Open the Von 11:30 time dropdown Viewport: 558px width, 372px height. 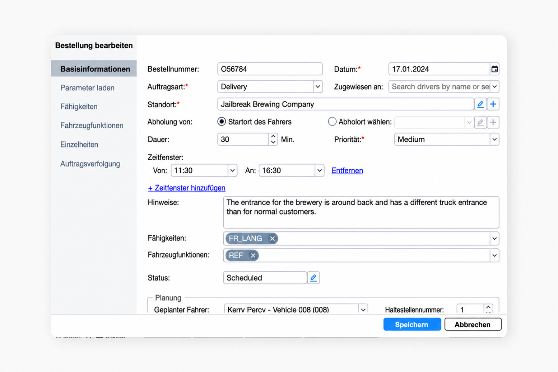tap(232, 170)
